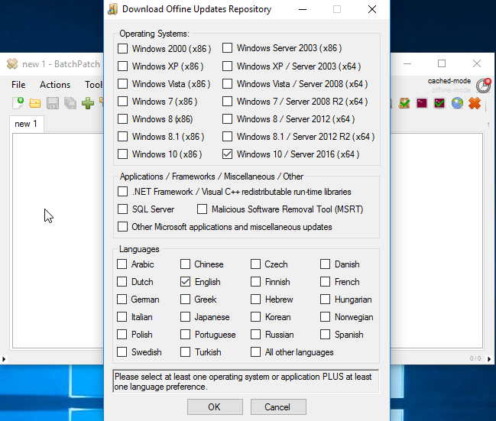
Task: Check the German language
Action: point(122,300)
